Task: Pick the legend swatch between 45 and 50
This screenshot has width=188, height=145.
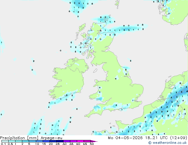Action: 87,141
